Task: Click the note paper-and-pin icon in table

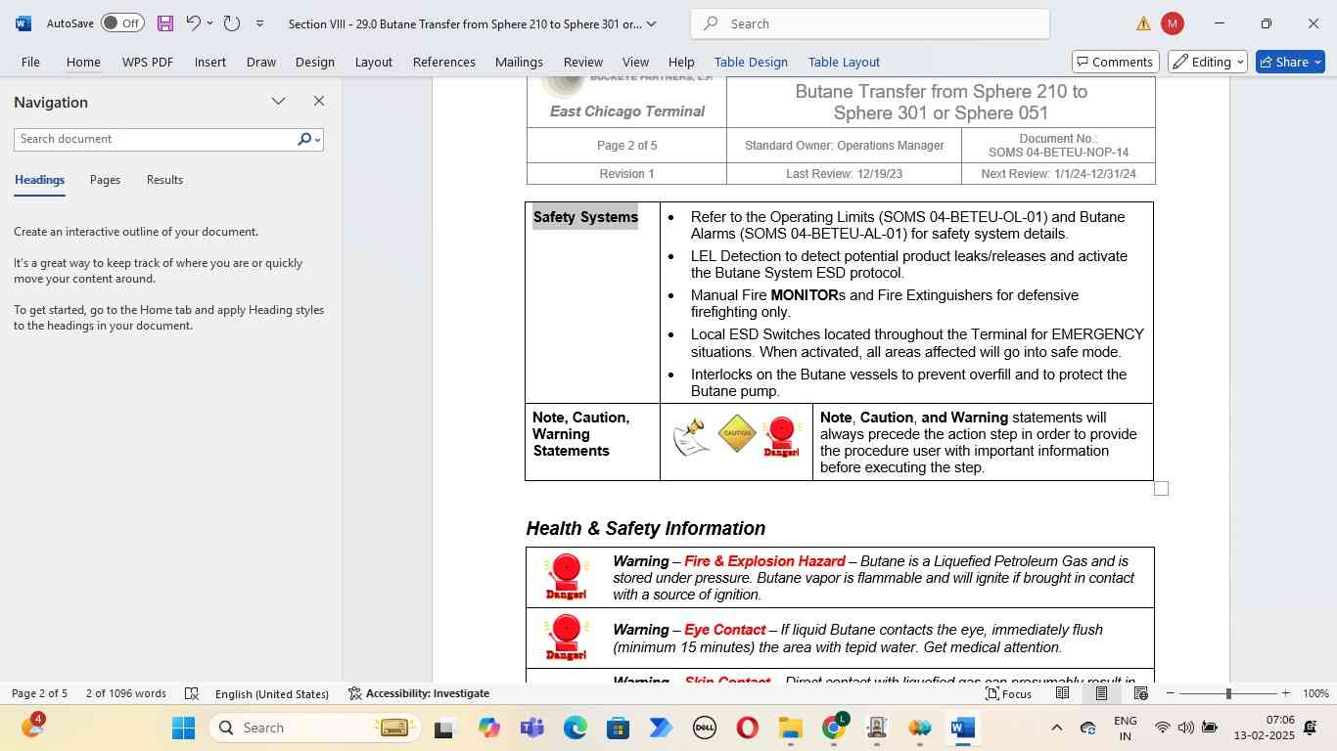Action: coord(690,437)
